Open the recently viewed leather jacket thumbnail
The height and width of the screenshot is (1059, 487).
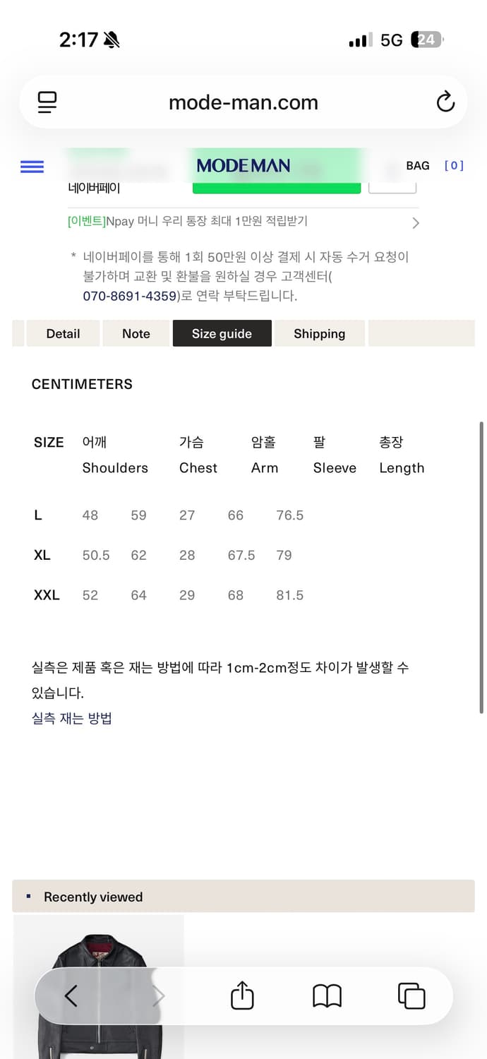coord(99,988)
